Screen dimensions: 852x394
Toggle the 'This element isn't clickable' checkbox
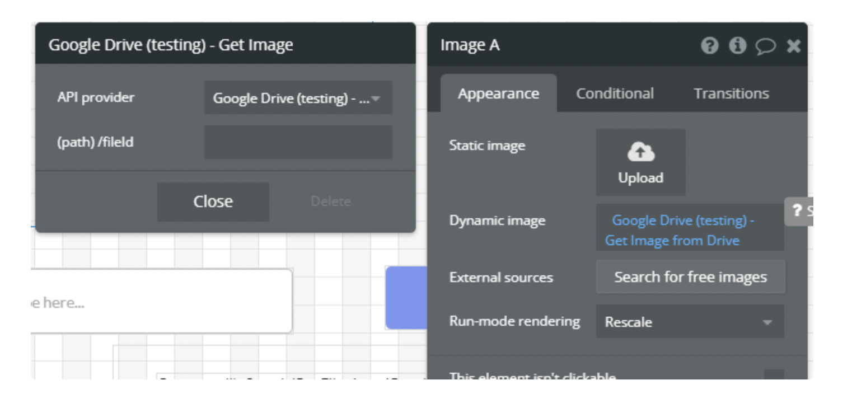coord(774,374)
